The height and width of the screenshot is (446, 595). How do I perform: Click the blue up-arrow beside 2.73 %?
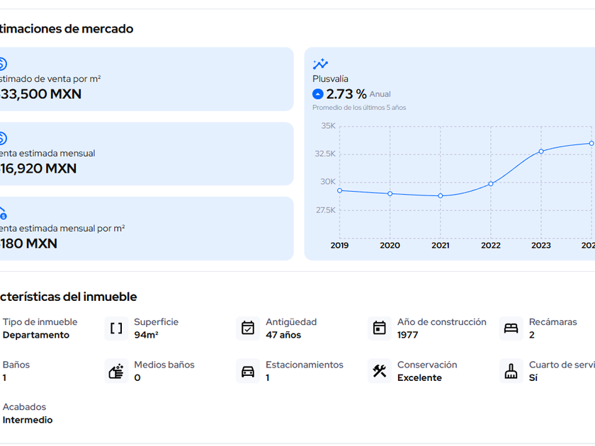coord(318,94)
